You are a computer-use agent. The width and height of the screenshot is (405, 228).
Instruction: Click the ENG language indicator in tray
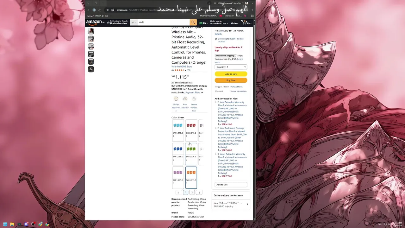coord(379,225)
